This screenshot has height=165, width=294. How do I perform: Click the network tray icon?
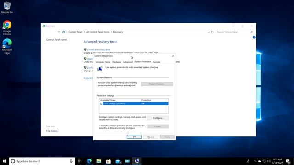tap(264, 161)
